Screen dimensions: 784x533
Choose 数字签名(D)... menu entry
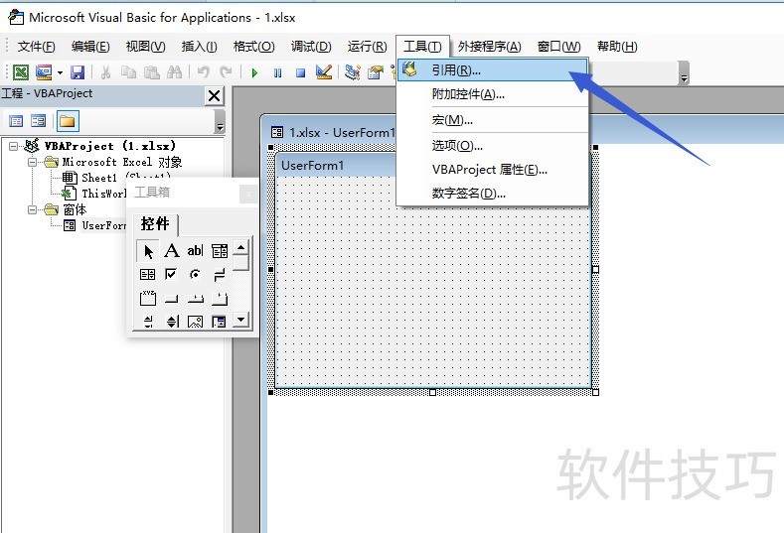493,194
